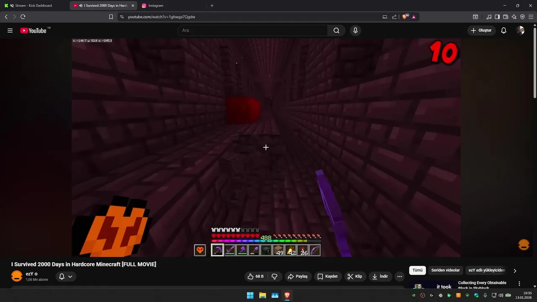Reload the page

tap(23, 17)
